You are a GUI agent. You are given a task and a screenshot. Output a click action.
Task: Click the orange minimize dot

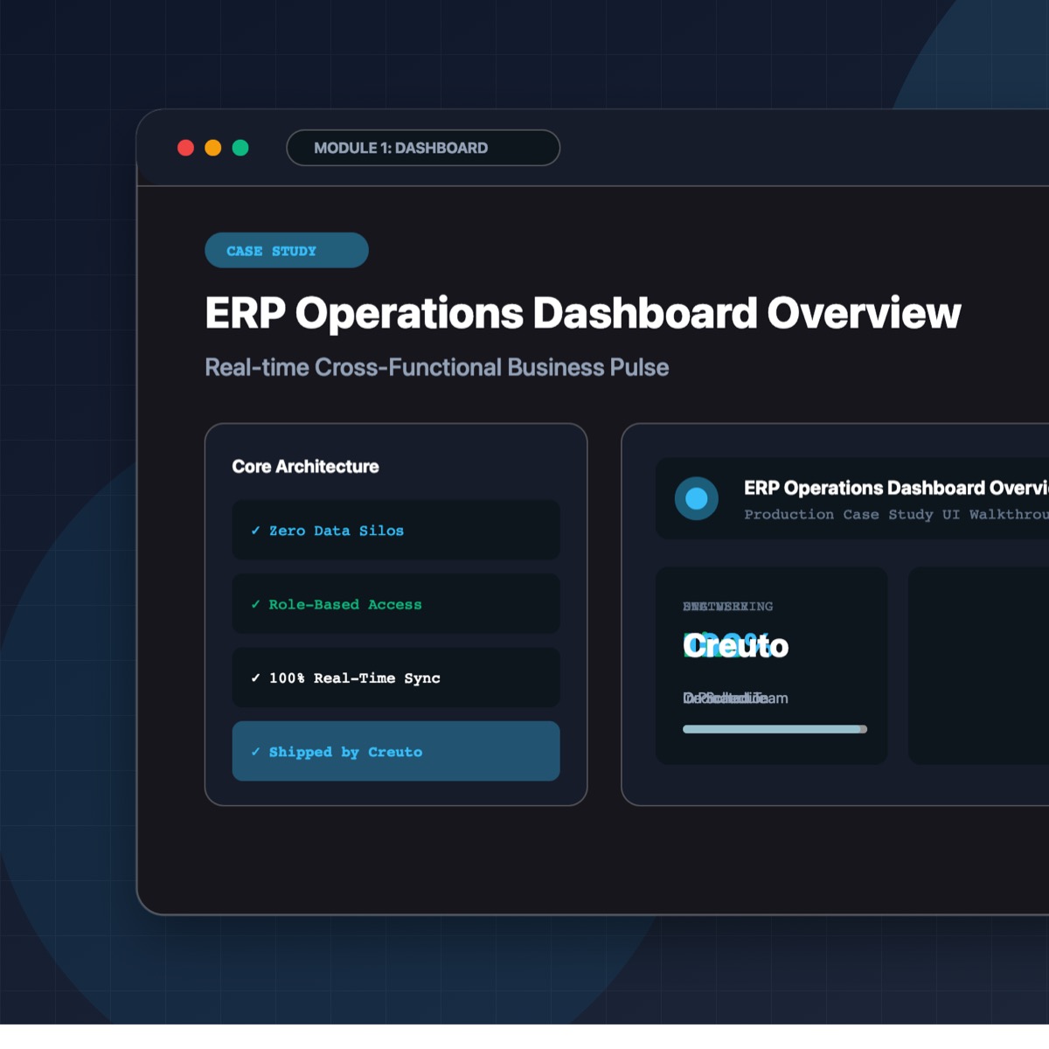coord(213,148)
